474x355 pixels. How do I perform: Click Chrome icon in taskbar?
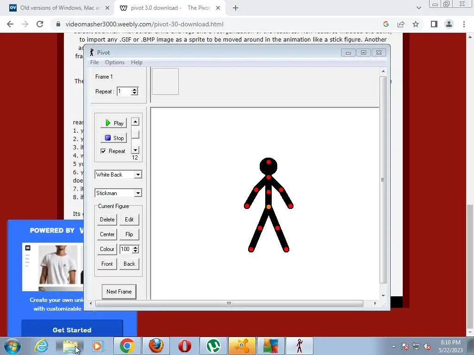127,346
